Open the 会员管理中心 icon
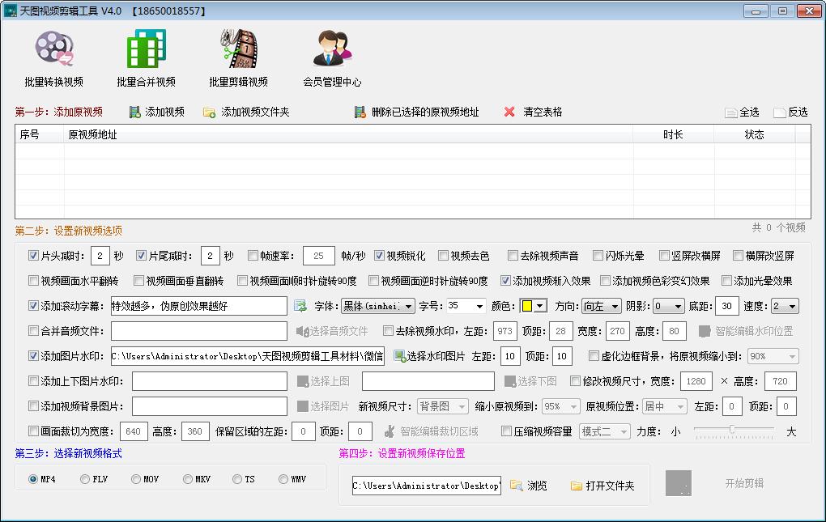Viewport: 826px width, 522px height. (332, 49)
